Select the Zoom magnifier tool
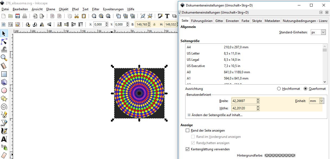 [4, 58]
